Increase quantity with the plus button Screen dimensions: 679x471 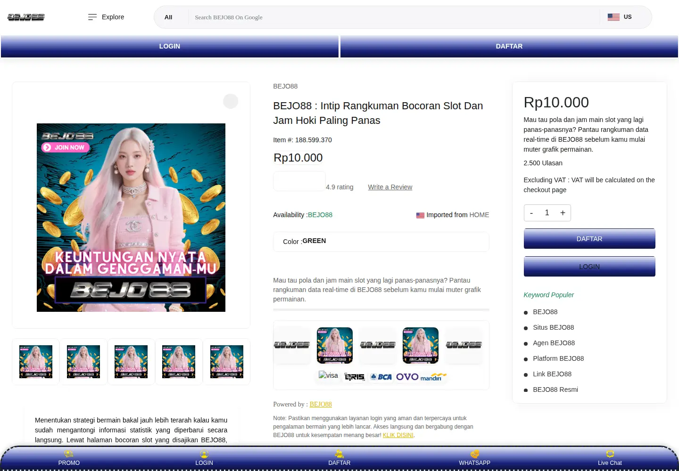[x=563, y=213]
